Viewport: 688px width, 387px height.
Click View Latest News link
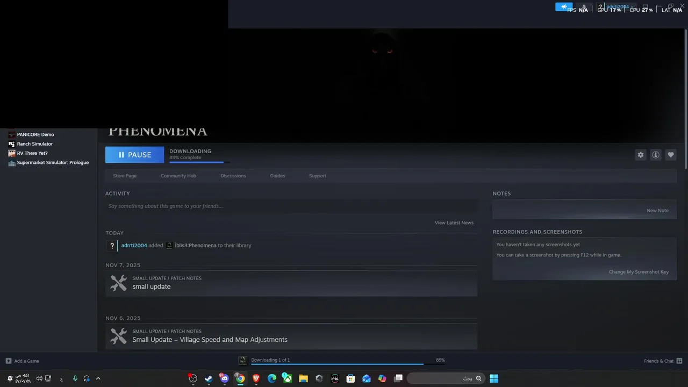point(454,223)
